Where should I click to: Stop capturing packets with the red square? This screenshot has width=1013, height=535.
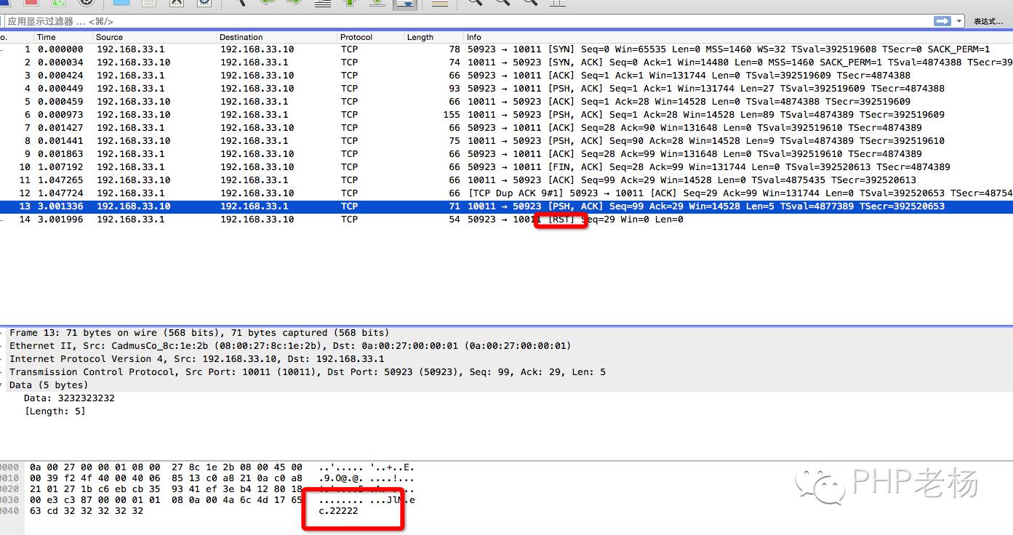31,2
